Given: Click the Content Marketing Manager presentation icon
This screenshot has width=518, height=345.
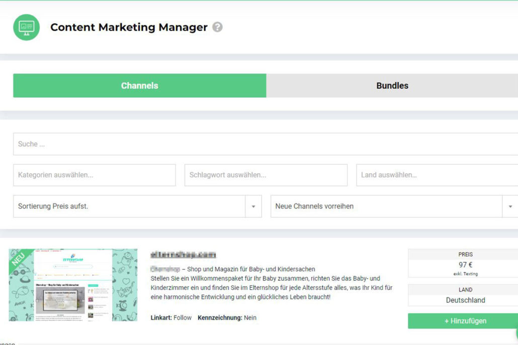Looking at the screenshot, I should pyautogui.click(x=26, y=28).
